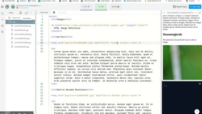Edit preview URL with pencil icon
The width and height of the screenshot is (202, 114).
point(196,13)
